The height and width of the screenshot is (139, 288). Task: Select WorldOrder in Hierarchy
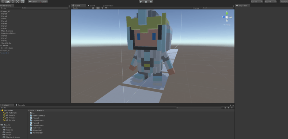(x=6, y=43)
